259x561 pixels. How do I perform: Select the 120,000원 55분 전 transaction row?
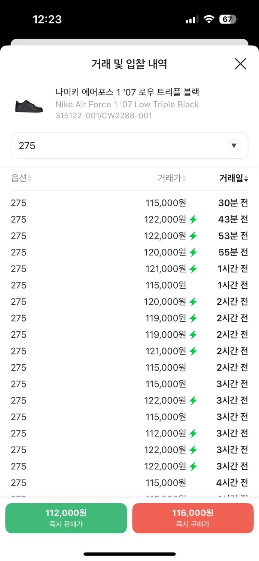pyautogui.click(x=129, y=252)
